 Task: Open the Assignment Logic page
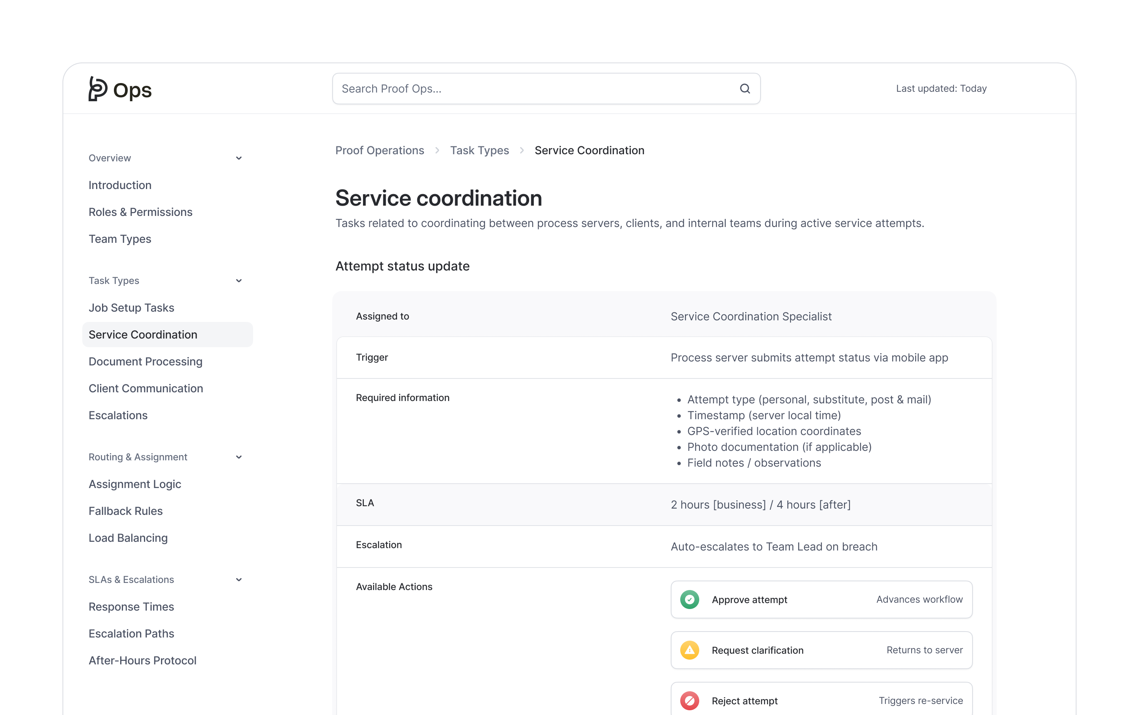(135, 484)
